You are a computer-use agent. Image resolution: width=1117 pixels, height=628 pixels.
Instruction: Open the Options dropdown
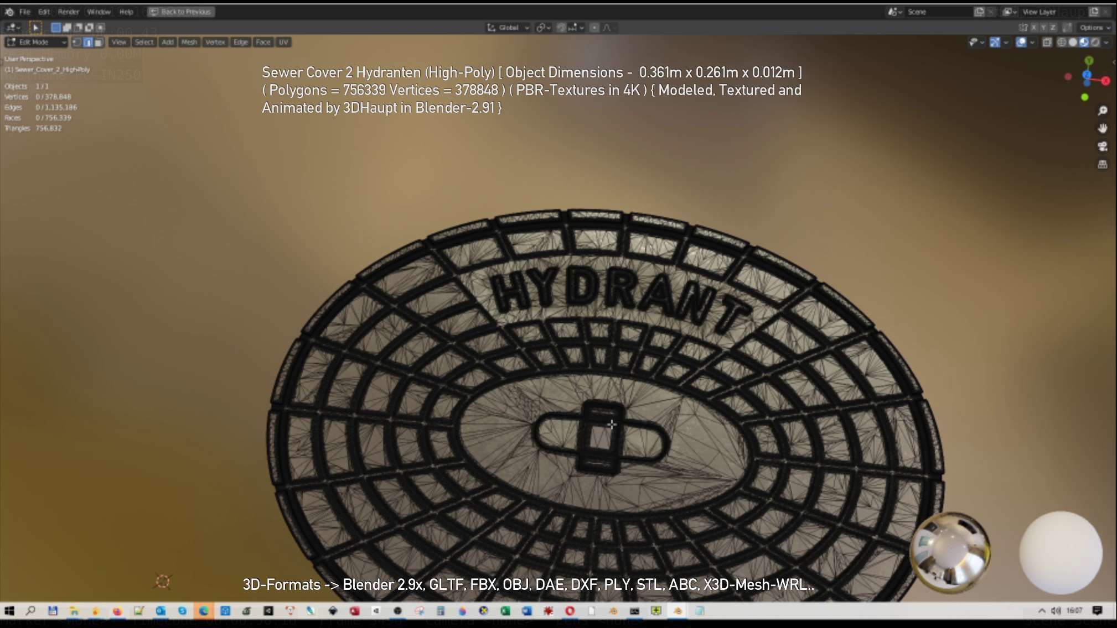[x=1095, y=28]
